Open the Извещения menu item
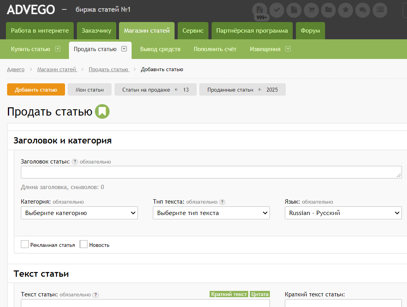 tap(265, 49)
